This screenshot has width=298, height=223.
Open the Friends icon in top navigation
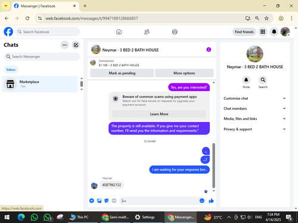coord(147,32)
